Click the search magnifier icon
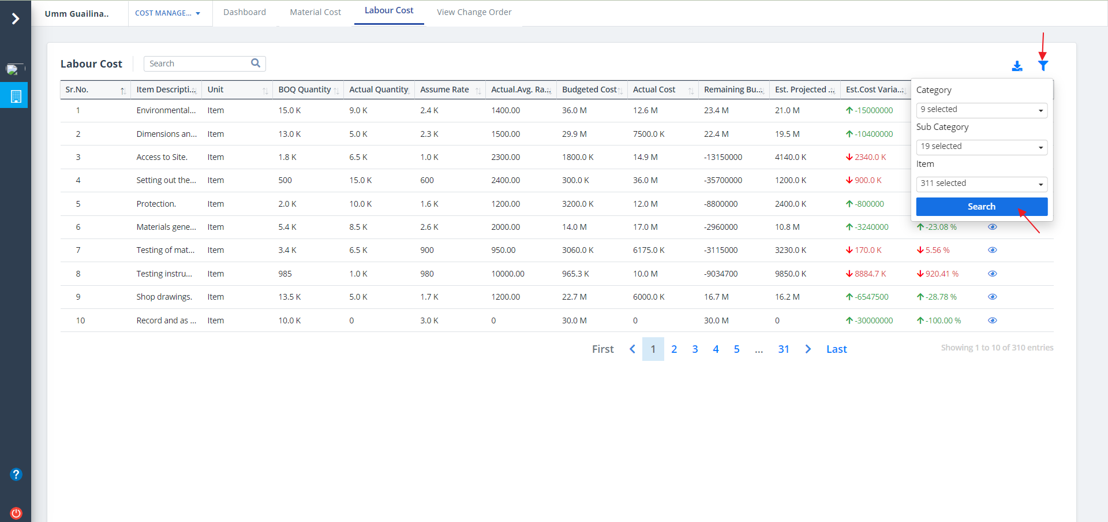The image size is (1108, 522). click(x=256, y=64)
